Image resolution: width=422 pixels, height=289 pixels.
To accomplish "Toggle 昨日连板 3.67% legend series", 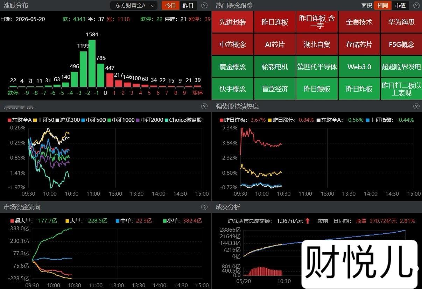I will 242,120.
